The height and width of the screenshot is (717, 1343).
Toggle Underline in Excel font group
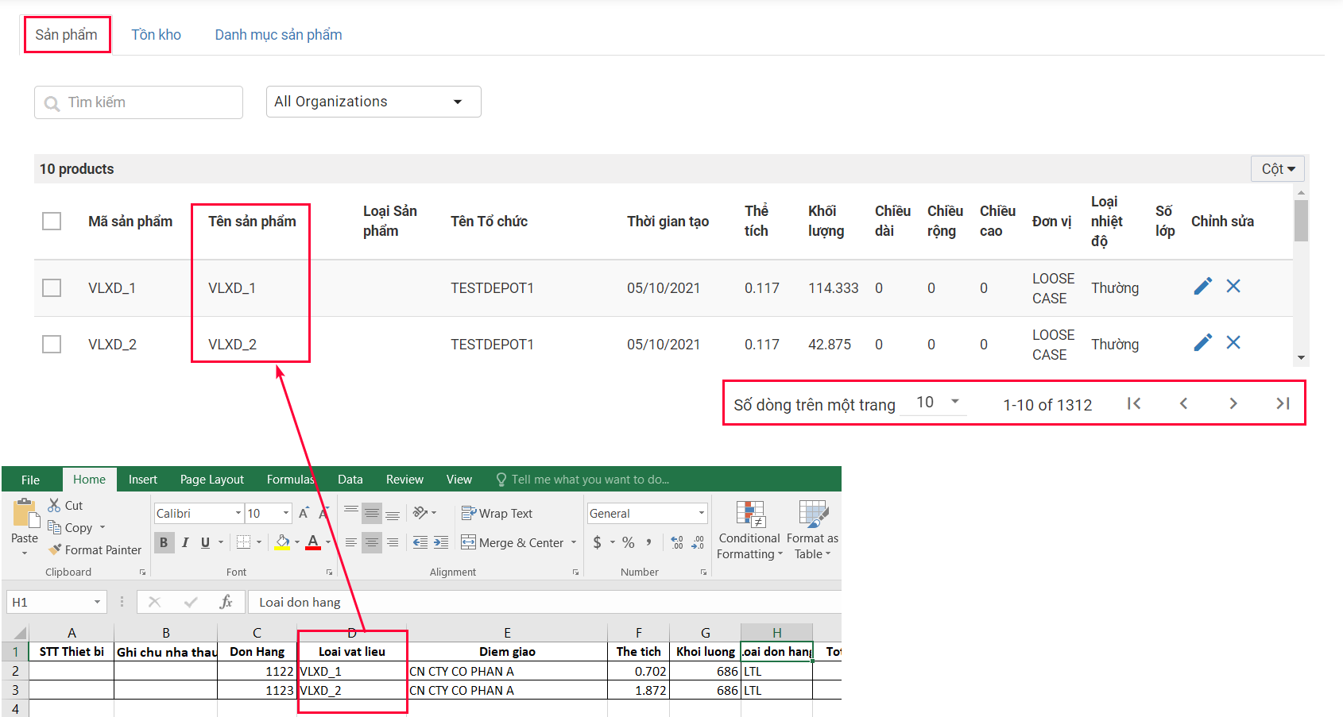(205, 542)
